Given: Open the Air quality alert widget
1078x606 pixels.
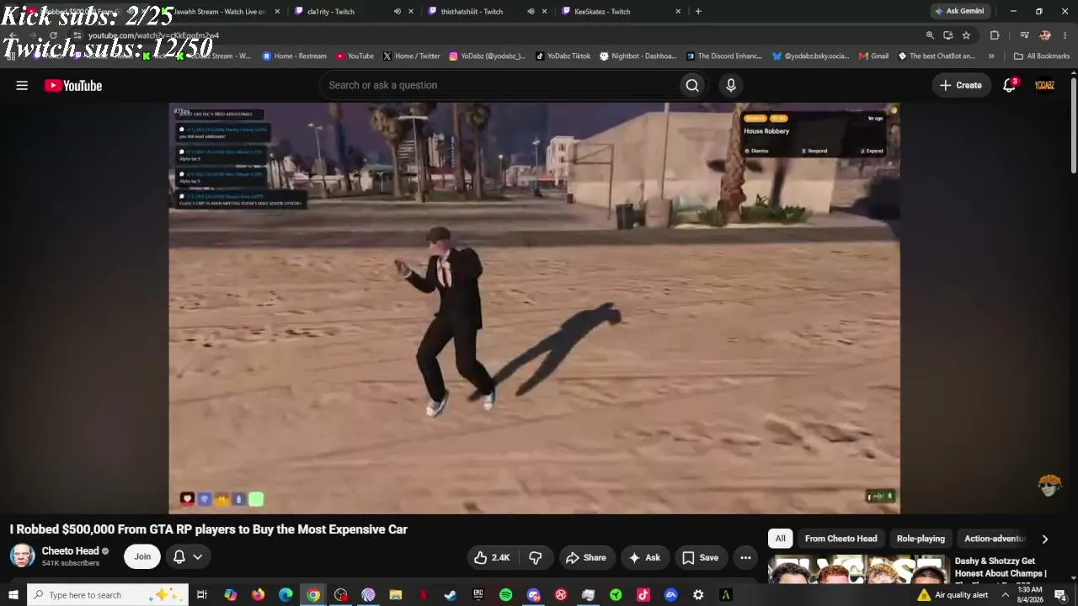Looking at the screenshot, I should (953, 595).
